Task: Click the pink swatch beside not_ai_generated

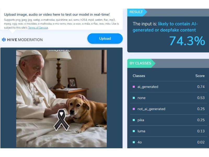Action: coord(134,109)
